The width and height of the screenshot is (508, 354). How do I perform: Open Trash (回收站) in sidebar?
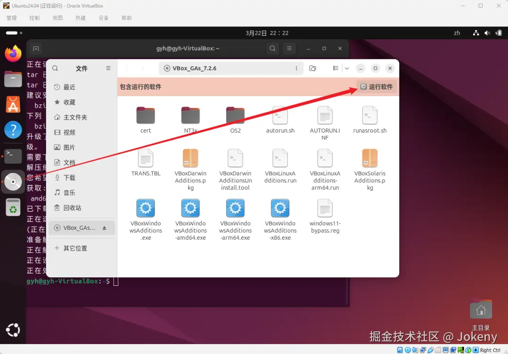(x=82, y=208)
